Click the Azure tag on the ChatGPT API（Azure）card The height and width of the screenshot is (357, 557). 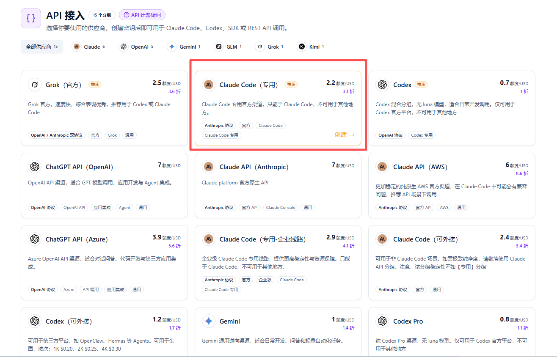pyautogui.click(x=69, y=290)
